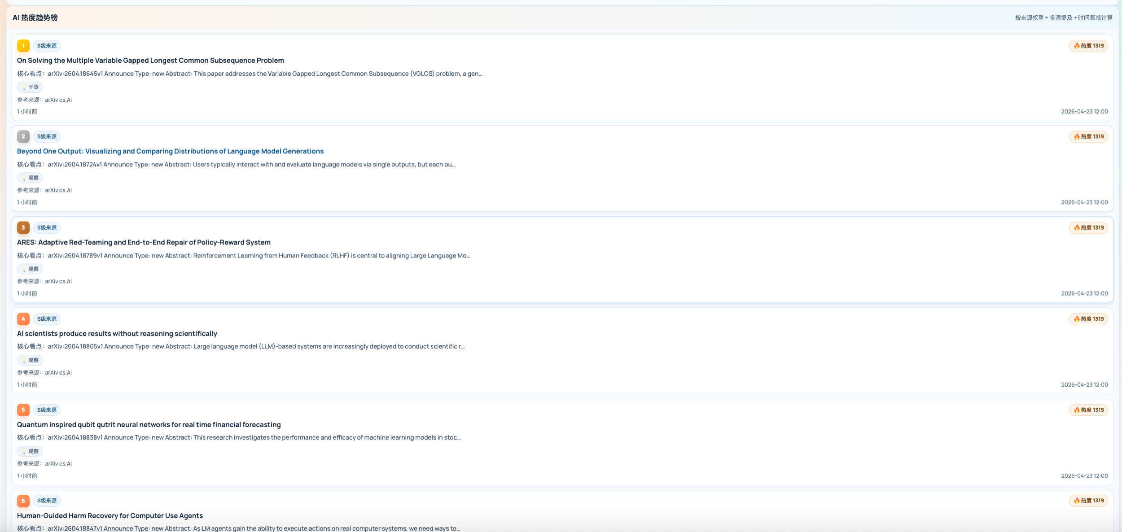Click 观察 tag on Beyond One Output card
This screenshot has width=1122, height=532.
coord(30,178)
